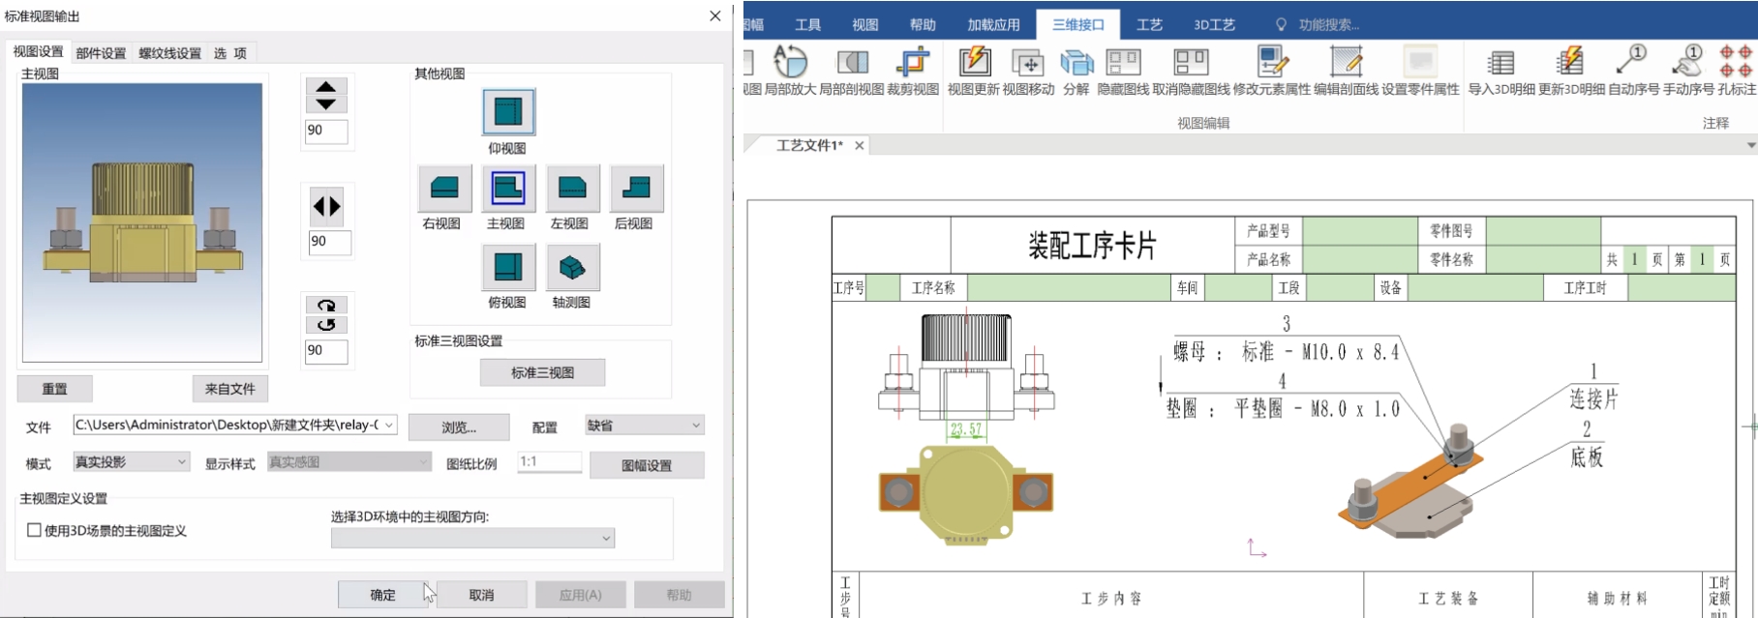Select the 右视图 (right view) icon

[x=443, y=188]
